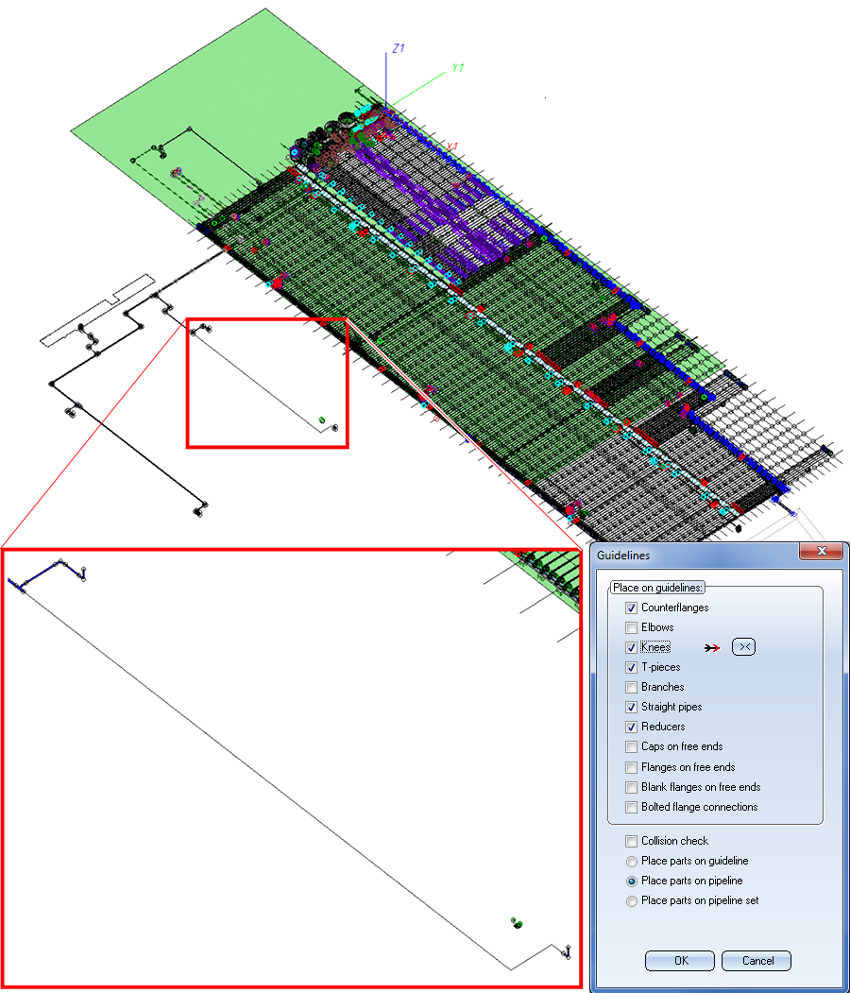Click the red arrow icon next to Knees
Image resolution: width=850 pixels, height=993 pixels.
(712, 648)
